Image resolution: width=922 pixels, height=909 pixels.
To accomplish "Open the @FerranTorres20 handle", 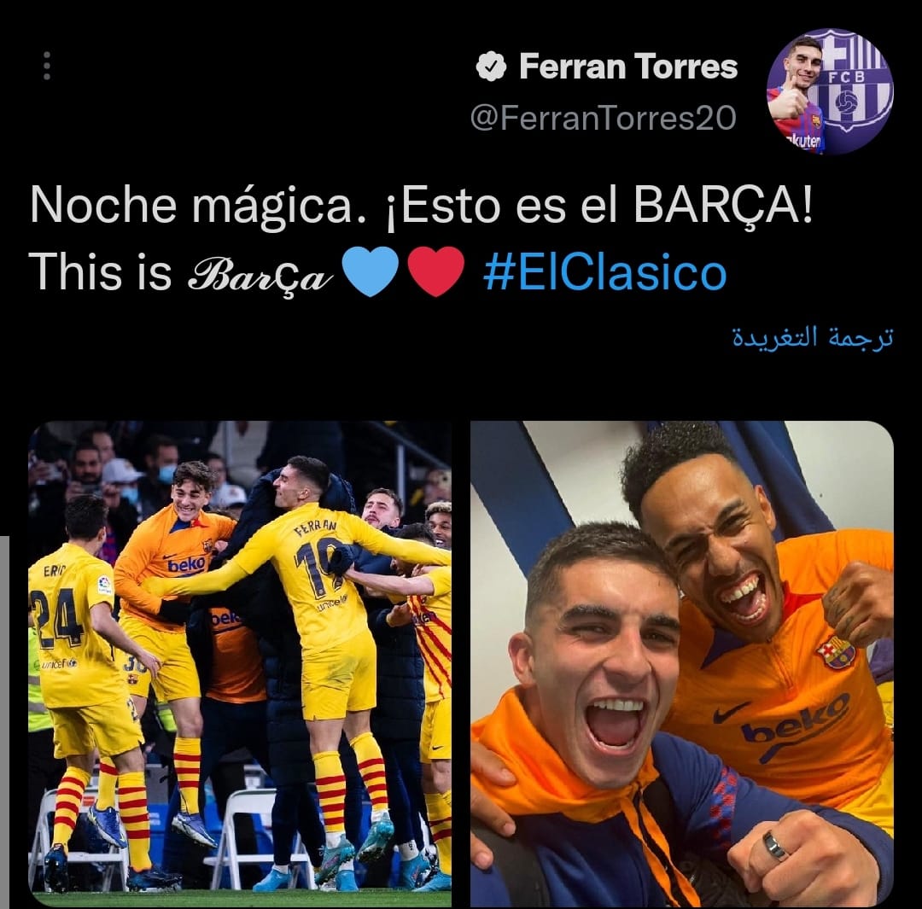I will [x=603, y=118].
